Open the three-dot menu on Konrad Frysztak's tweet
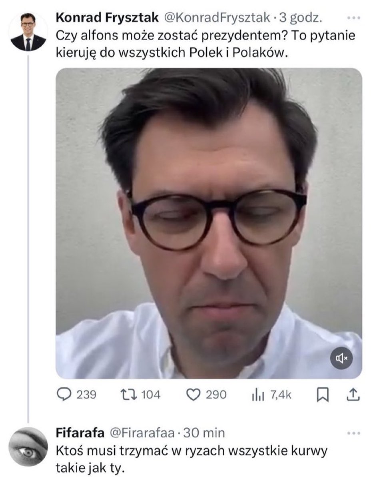 pos(354,18)
